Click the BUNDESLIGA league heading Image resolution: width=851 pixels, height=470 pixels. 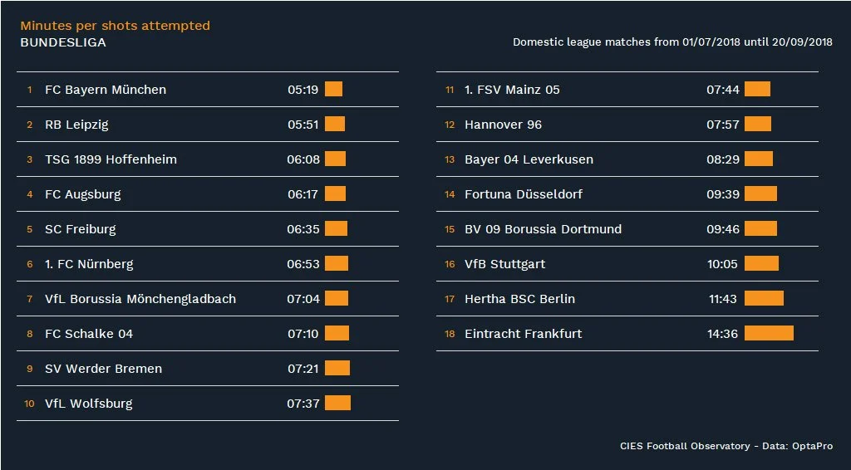[x=63, y=42]
